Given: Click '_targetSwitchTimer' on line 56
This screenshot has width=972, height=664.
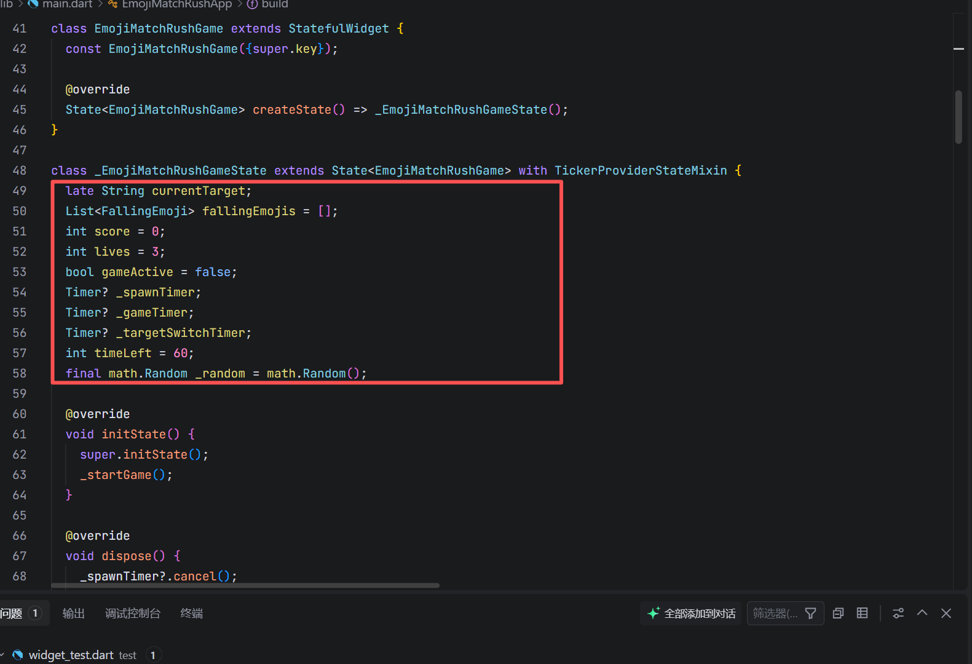Looking at the screenshot, I should coord(181,333).
